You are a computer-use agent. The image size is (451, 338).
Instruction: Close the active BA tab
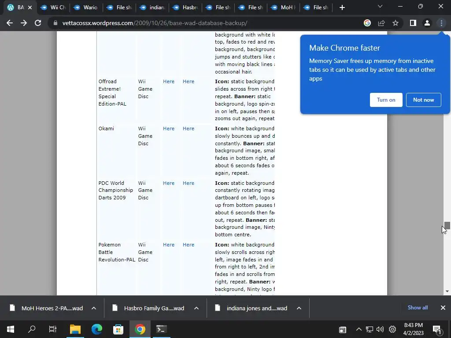coord(30,7)
